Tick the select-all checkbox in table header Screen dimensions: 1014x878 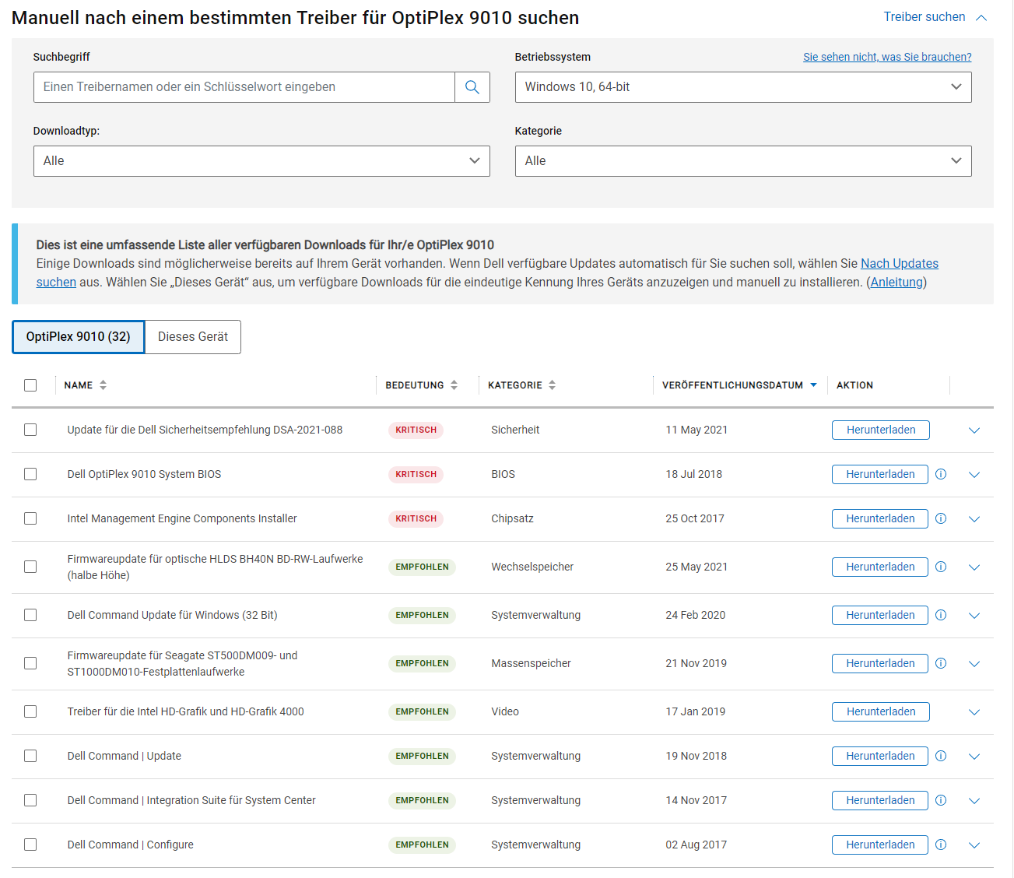click(30, 385)
